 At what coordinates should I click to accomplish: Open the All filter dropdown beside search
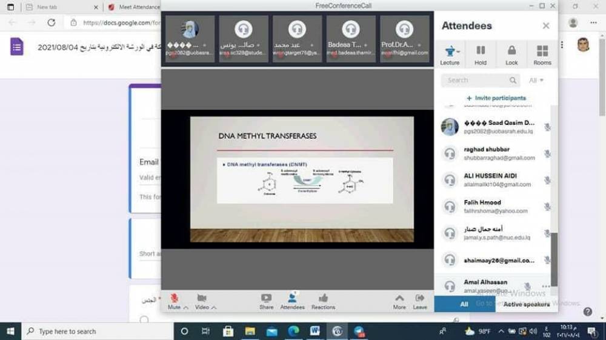click(x=536, y=80)
